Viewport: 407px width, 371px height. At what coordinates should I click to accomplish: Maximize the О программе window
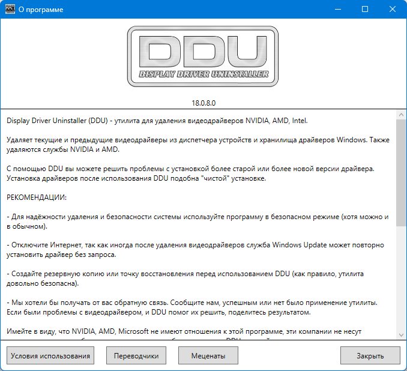pos(365,10)
